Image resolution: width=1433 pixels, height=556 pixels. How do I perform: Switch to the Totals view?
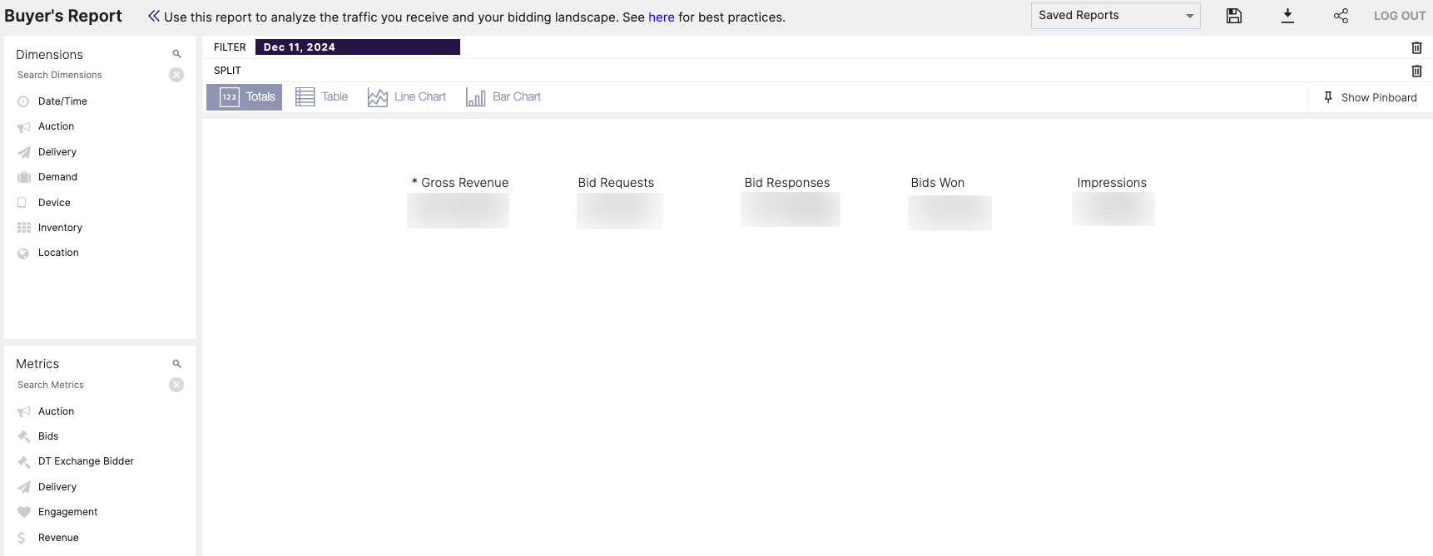click(244, 97)
